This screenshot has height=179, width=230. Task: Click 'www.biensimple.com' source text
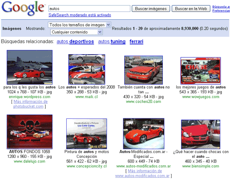[201, 166]
